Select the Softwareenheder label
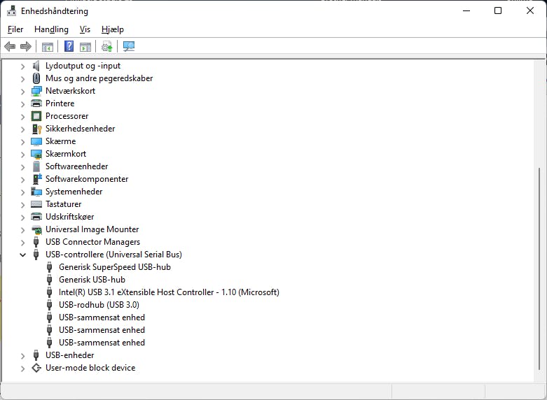Viewport: 547px width, 400px height. click(77, 166)
